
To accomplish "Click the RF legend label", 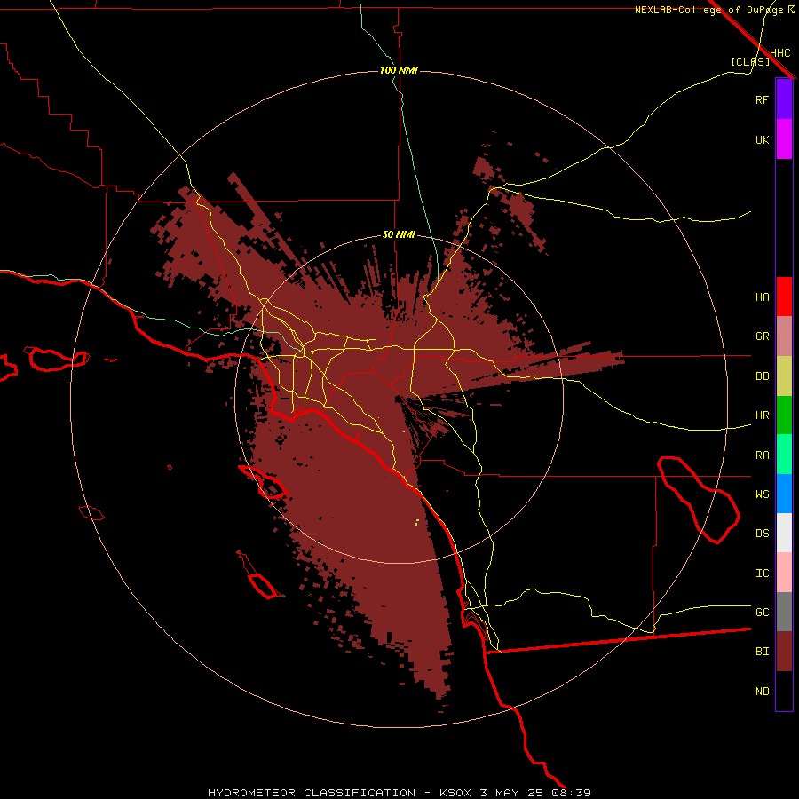I will pyautogui.click(x=762, y=99).
